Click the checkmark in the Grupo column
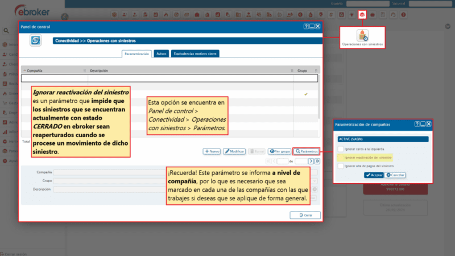The image size is (455, 256). coord(306,94)
